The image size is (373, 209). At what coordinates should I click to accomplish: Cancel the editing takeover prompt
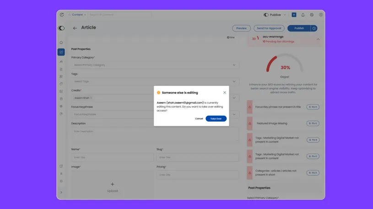[x=199, y=118]
